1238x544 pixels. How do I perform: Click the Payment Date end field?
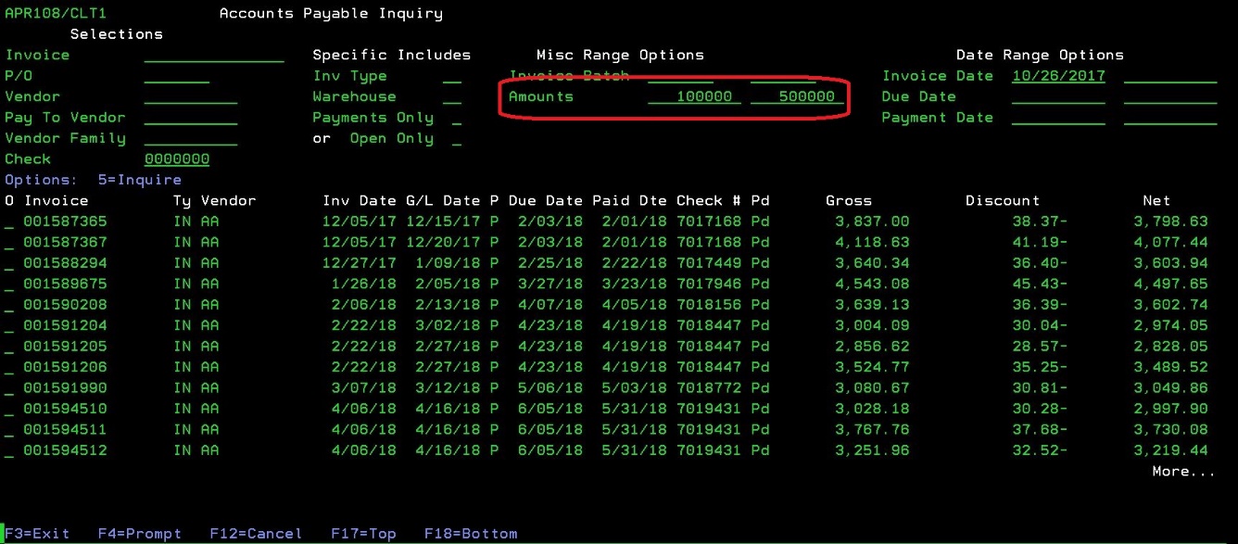1169,119
